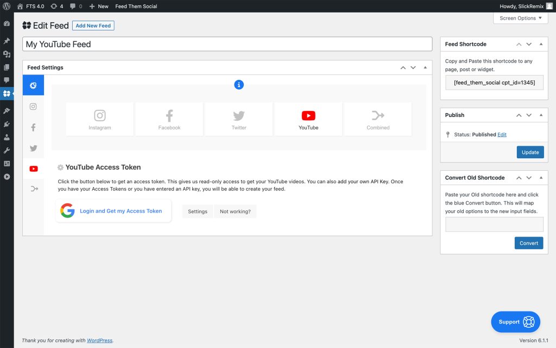Expand Screen Options dropdown
The image size is (556, 348).
tap(521, 18)
